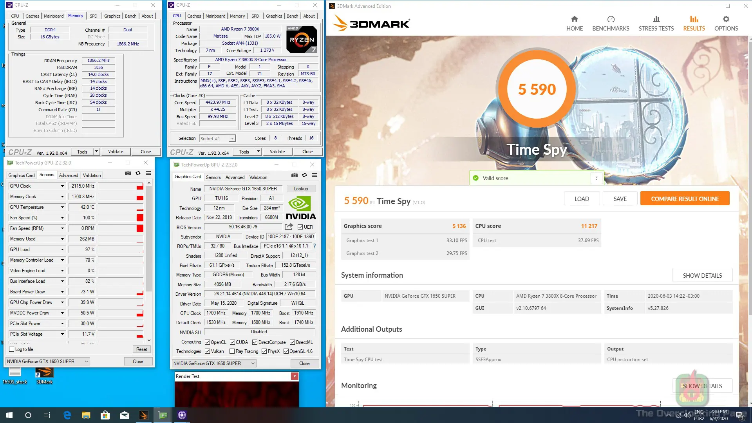Screen dimensions: 752x423
Task: Click COMPARE RESULT ONLINE button
Action: [x=685, y=199]
